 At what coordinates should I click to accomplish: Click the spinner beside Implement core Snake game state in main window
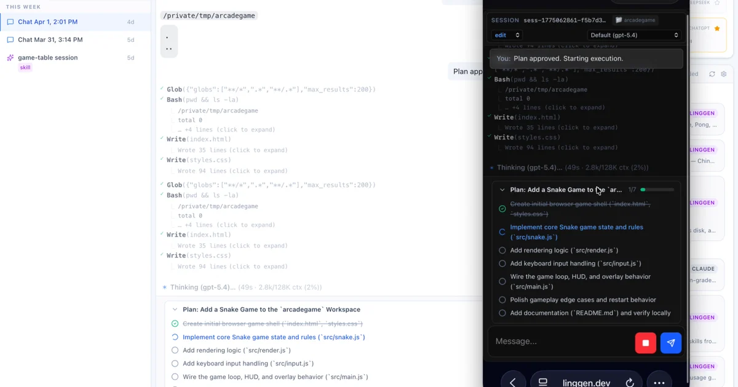click(x=175, y=337)
